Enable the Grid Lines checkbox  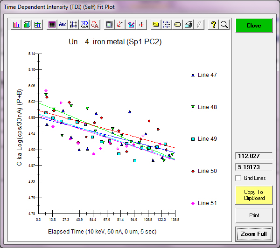click(x=239, y=178)
